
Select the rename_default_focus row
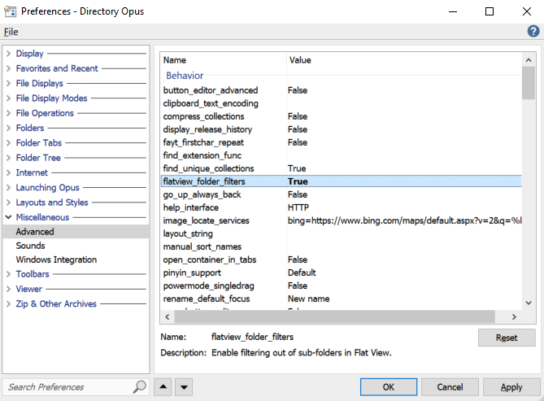(342, 299)
